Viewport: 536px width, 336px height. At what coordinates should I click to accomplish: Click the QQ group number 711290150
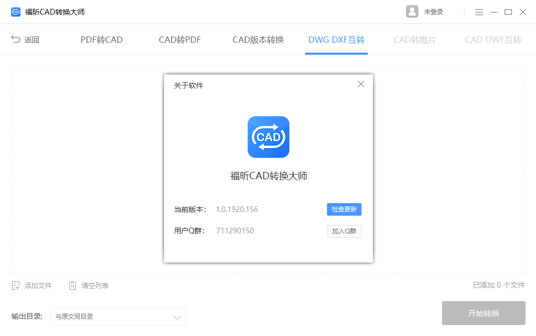point(235,230)
